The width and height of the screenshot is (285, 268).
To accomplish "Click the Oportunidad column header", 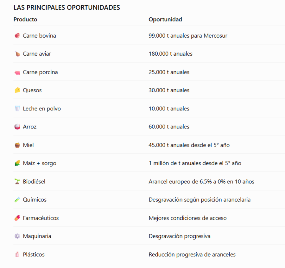I will [165, 19].
